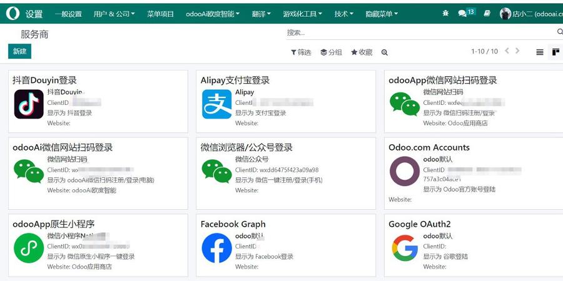Go to next page arrow
563x281 pixels.
517,51
